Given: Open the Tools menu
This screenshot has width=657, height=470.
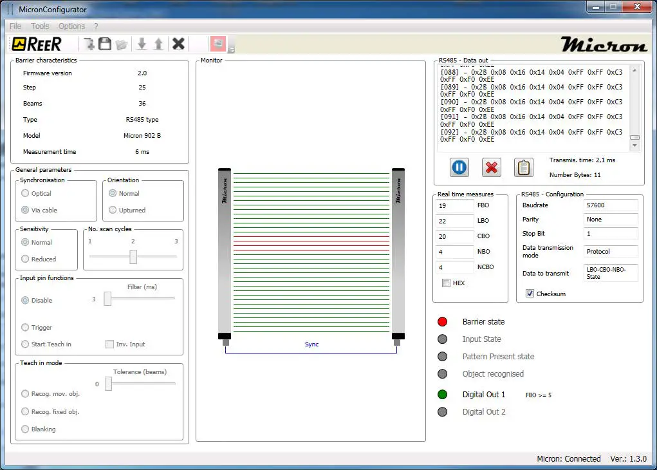Looking at the screenshot, I should (x=40, y=26).
